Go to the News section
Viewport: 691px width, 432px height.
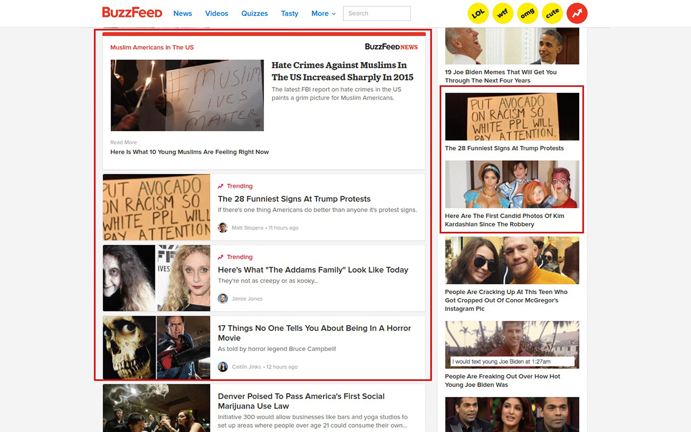pos(182,13)
